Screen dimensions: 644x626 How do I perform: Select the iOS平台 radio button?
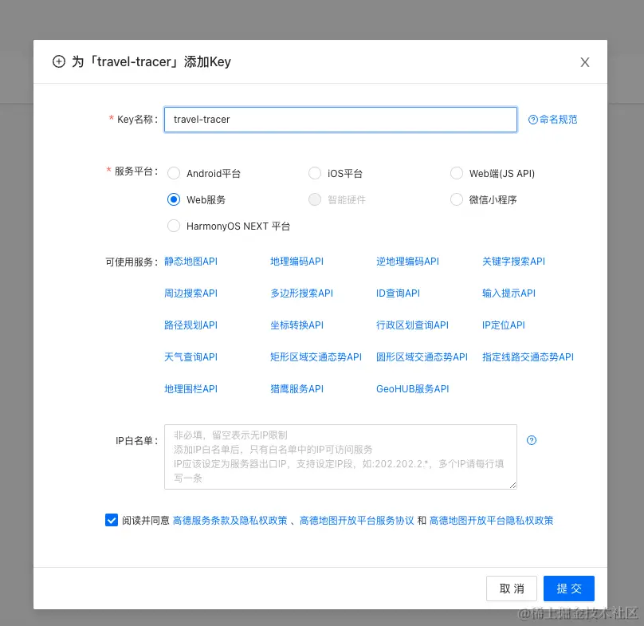[x=315, y=173]
